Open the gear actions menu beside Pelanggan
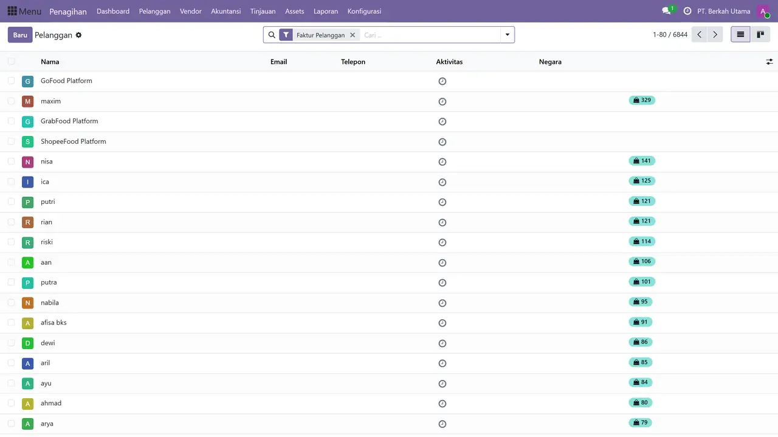 (78, 35)
